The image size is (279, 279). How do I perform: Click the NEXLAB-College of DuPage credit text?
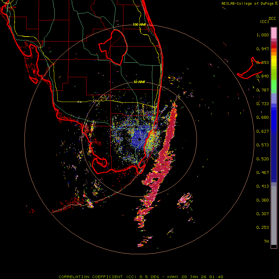(x=247, y=3)
